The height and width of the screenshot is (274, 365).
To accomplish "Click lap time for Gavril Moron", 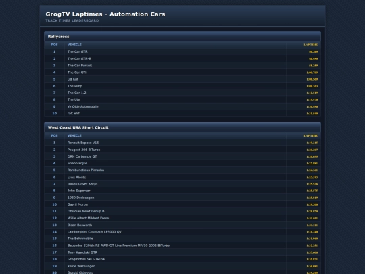I will pyautogui.click(x=312, y=204).
